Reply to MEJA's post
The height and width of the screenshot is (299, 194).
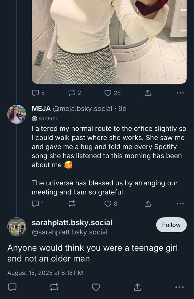point(36,204)
